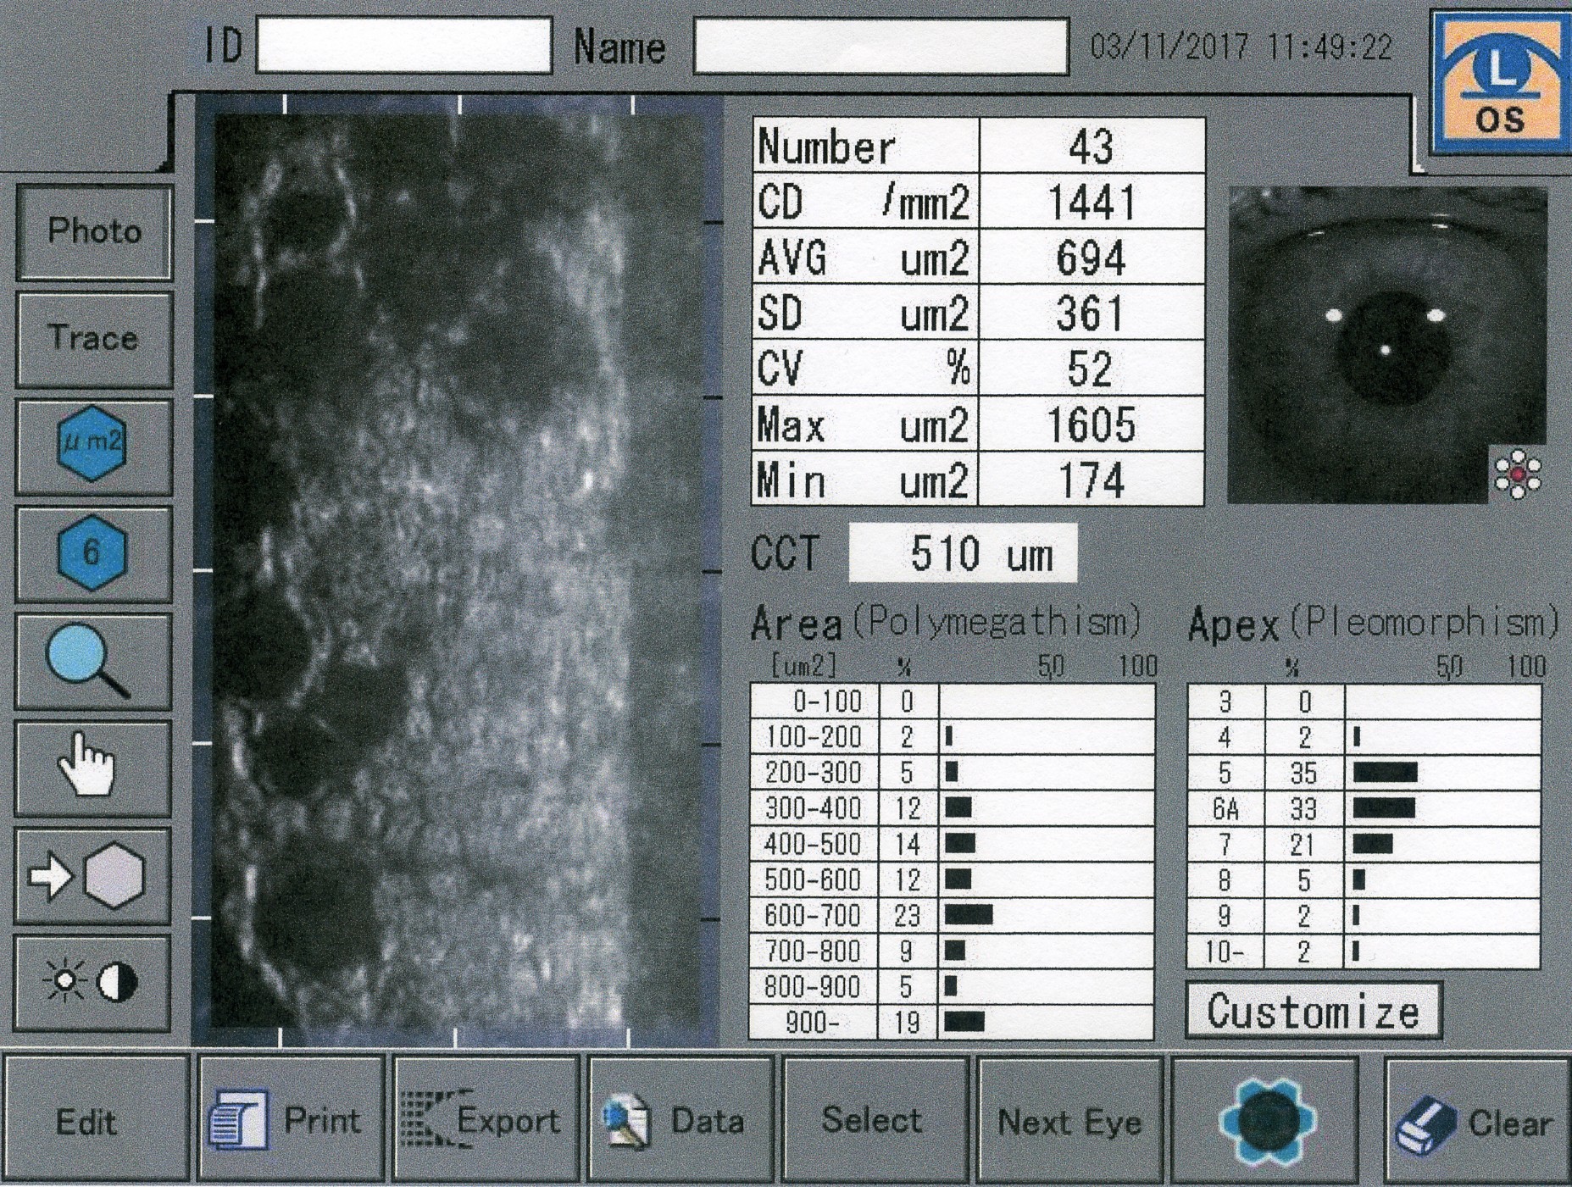This screenshot has height=1187, width=1572.
Task: Activate the magnifying glass zoom tool
Action: click(92, 661)
